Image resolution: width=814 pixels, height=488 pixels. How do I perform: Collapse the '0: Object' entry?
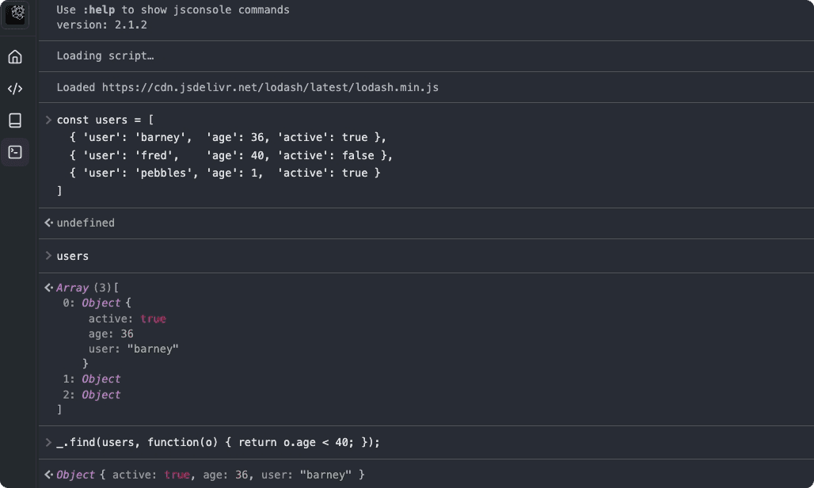coord(101,303)
